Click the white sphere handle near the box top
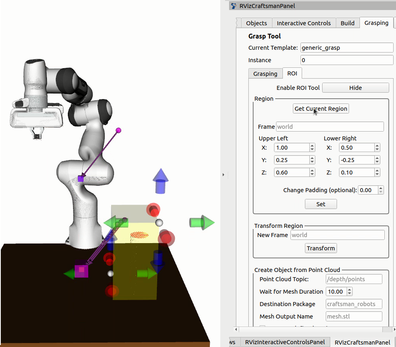Viewport: 396px width, 347px height. tap(159, 223)
